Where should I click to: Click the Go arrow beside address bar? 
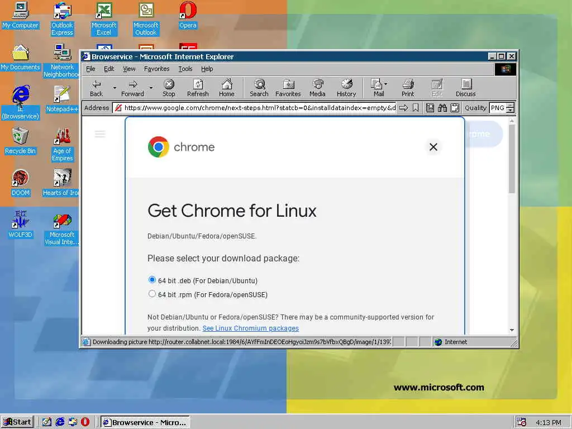point(403,108)
